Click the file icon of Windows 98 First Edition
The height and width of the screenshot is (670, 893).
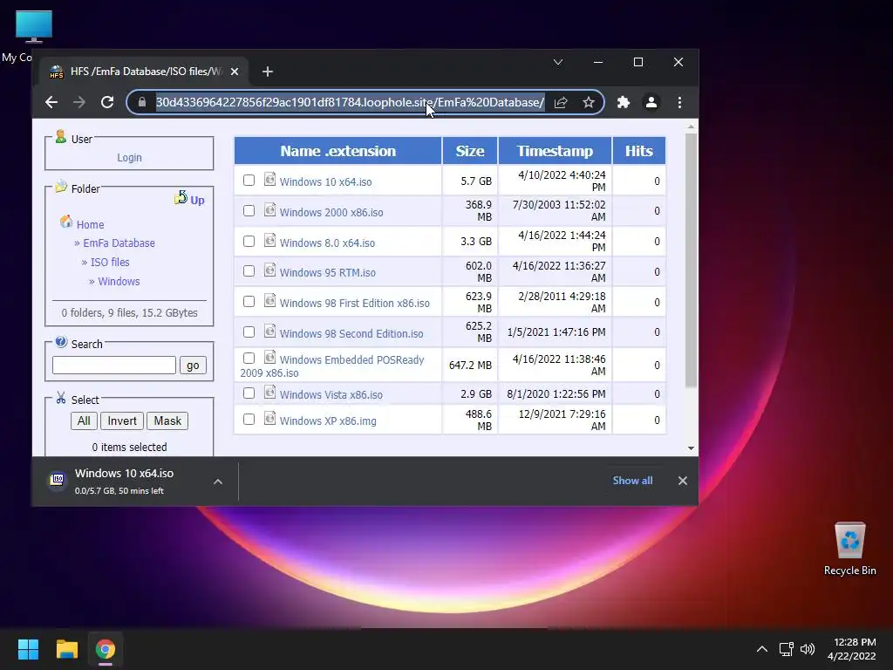[270, 301]
